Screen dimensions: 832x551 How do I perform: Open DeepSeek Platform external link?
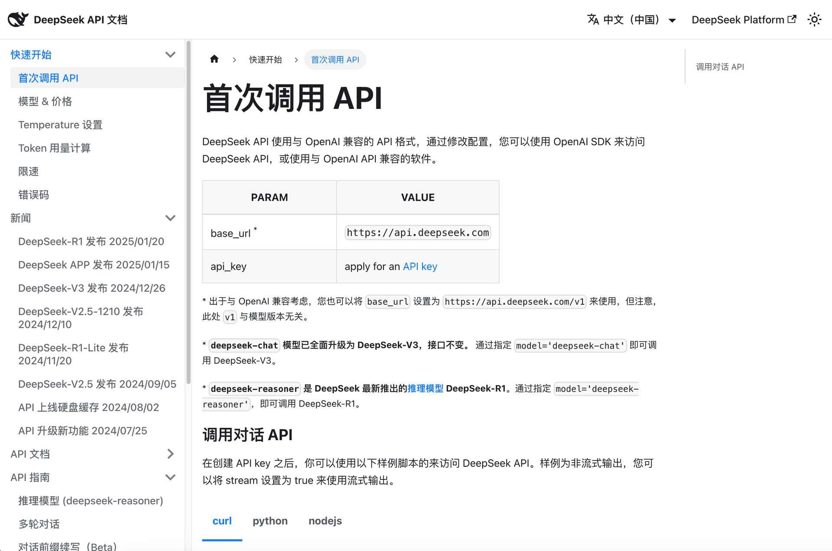click(x=744, y=20)
